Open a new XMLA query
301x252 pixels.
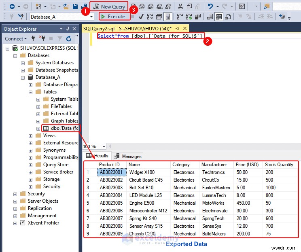tap(159, 7)
